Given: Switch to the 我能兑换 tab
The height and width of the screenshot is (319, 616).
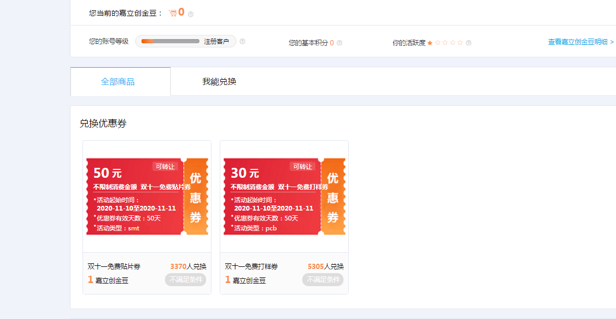Looking at the screenshot, I should (x=219, y=82).
